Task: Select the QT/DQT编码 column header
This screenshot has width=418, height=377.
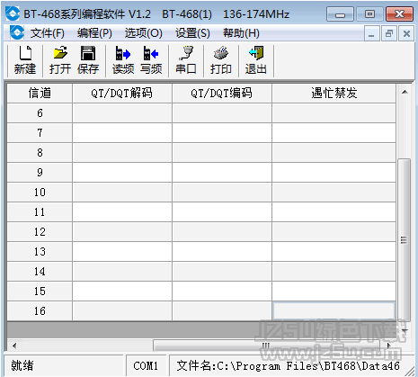Action: tap(222, 94)
